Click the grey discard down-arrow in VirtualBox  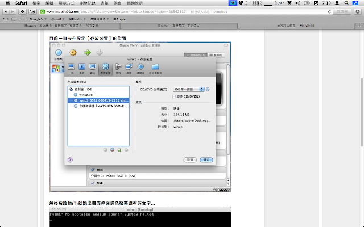[100, 53]
